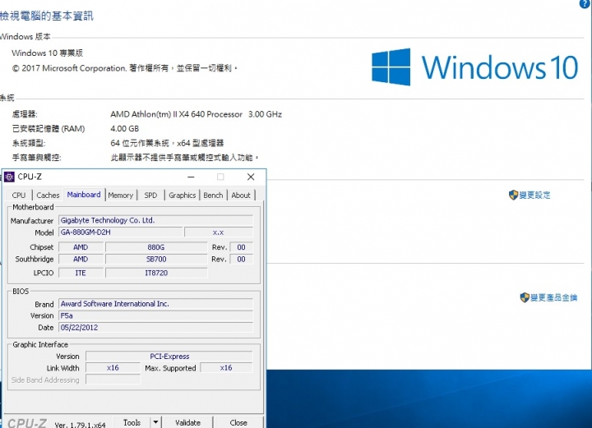
Task: Open the About tab
Action: 241,196
